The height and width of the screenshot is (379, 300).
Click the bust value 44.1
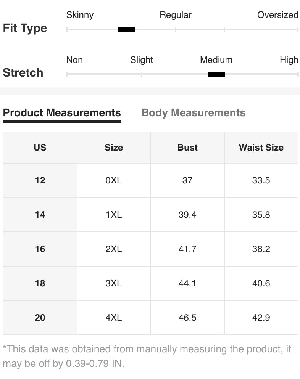pos(187,283)
